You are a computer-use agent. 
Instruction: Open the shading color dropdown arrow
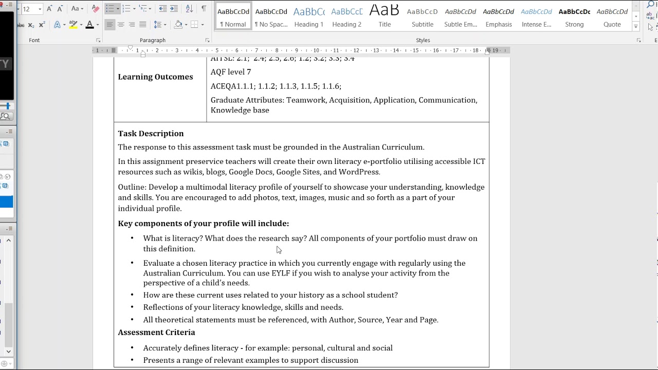(x=186, y=25)
